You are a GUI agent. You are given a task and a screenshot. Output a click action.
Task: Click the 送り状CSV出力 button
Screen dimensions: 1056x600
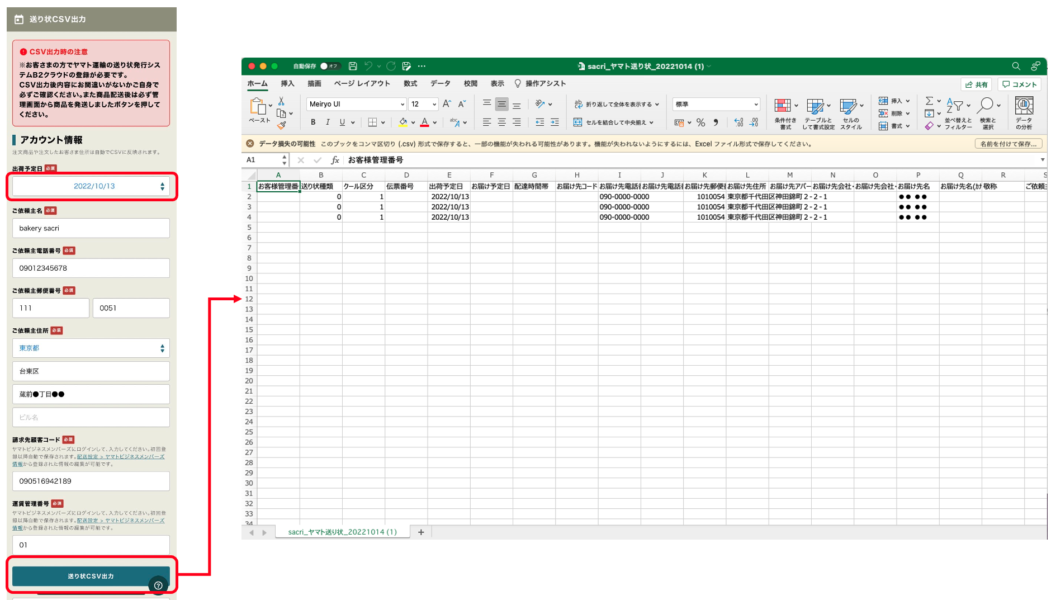pos(91,576)
